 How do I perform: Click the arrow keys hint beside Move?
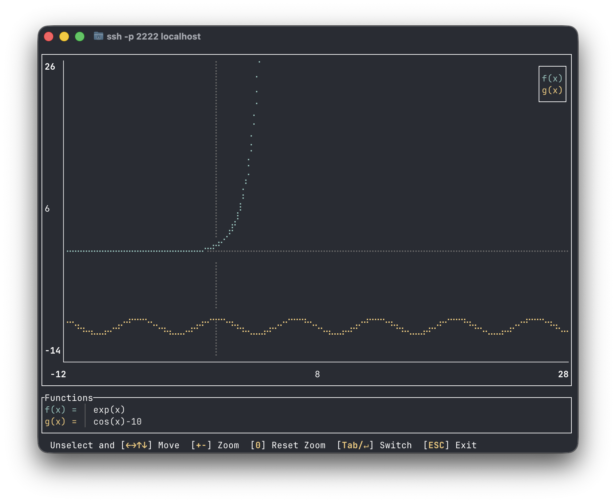[x=136, y=445]
